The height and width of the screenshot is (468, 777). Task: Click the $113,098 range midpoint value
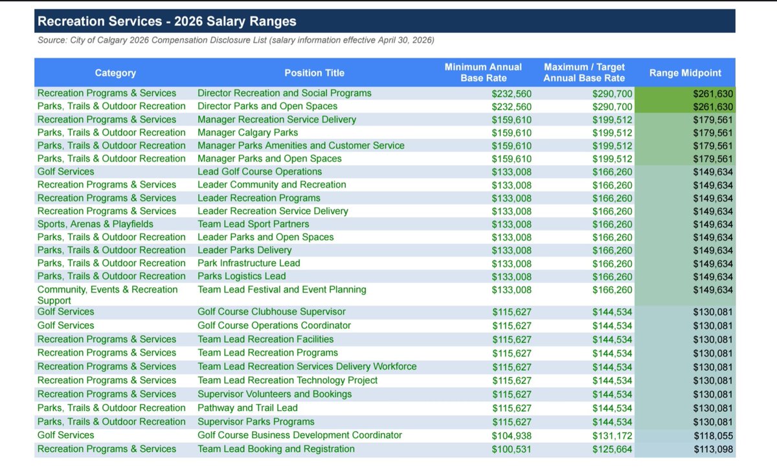tap(713, 449)
